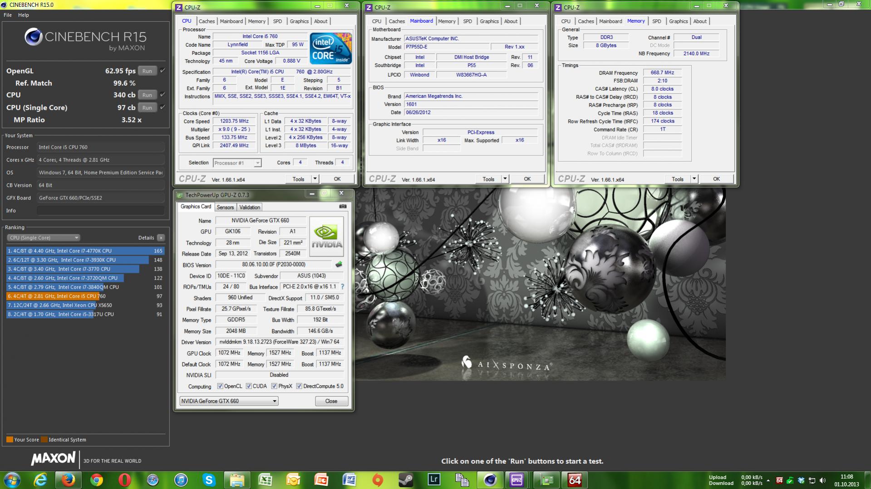Toggle the PhysX checkbox in GPU-Z
871x489 pixels.
pyautogui.click(x=274, y=386)
